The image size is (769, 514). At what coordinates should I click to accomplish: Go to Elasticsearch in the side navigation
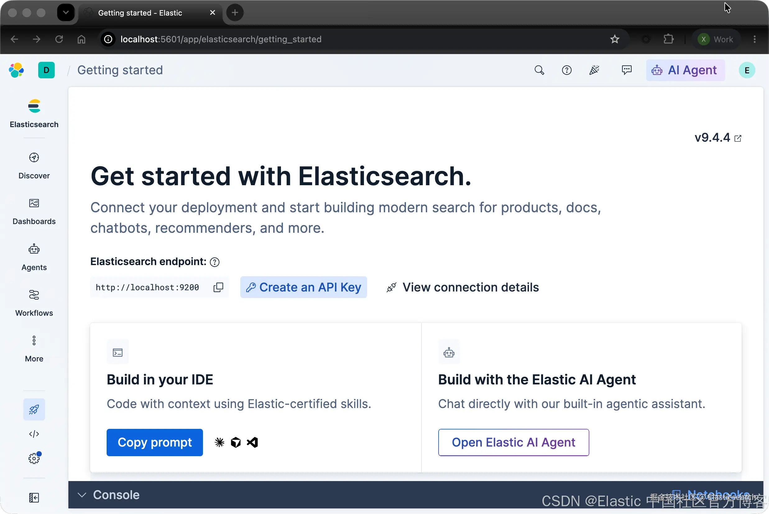pyautogui.click(x=34, y=114)
